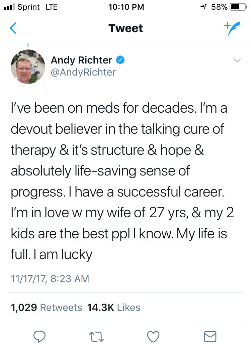The width and height of the screenshot is (251, 348).
Task: Reply using the speech bubble icon
Action: coord(40,336)
